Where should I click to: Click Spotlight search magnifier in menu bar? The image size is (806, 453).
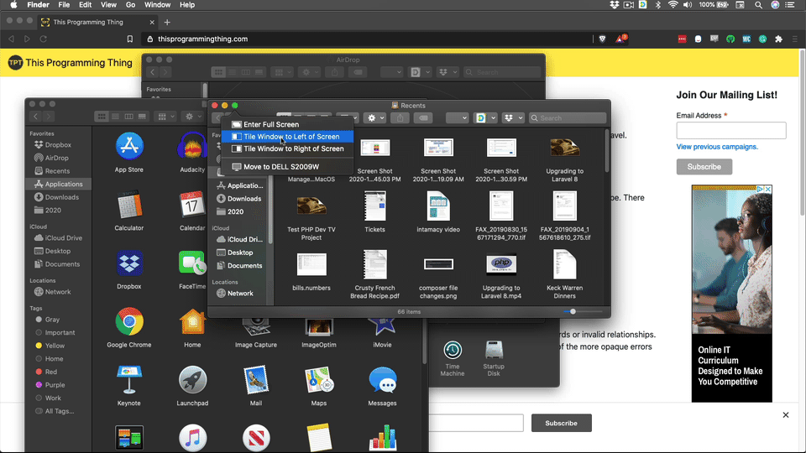pyautogui.click(x=758, y=5)
